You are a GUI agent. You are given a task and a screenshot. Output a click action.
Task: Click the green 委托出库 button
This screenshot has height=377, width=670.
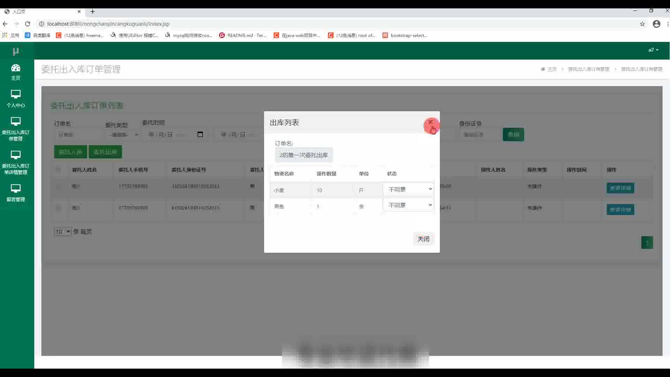click(x=105, y=152)
